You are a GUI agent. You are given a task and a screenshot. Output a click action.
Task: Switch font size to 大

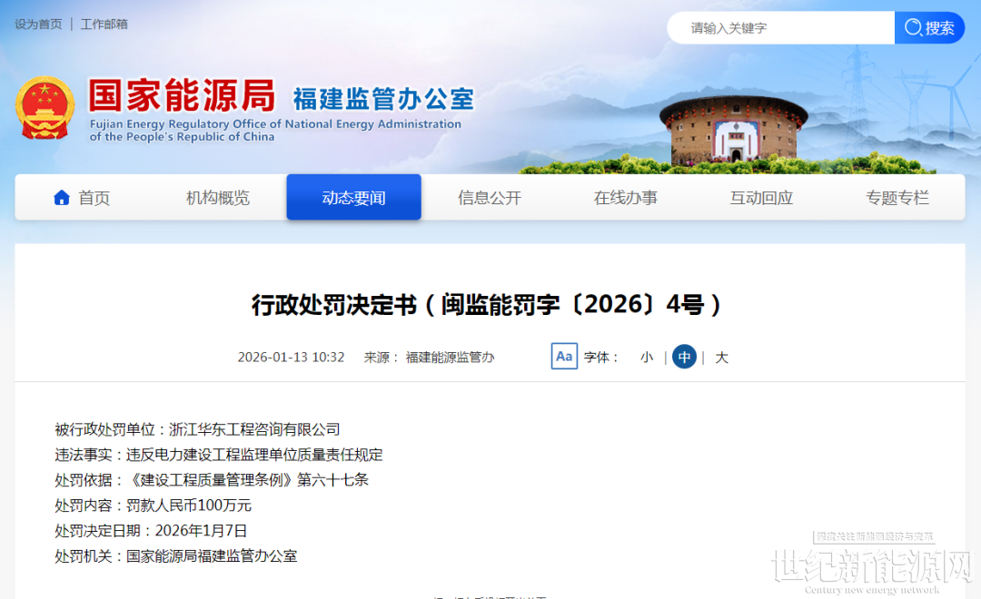721,358
